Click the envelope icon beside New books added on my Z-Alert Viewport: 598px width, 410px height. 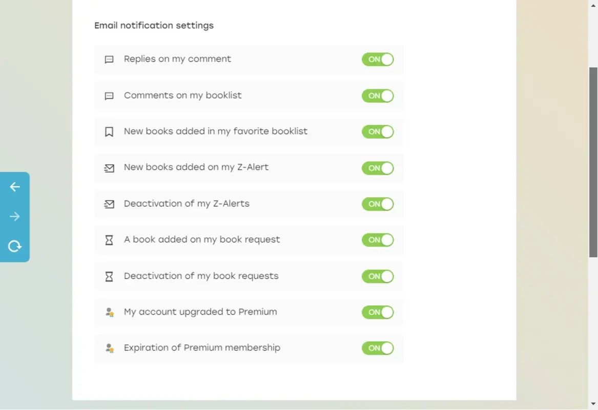tap(109, 168)
